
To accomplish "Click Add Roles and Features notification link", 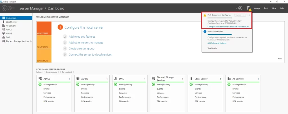I will pos(217,43).
